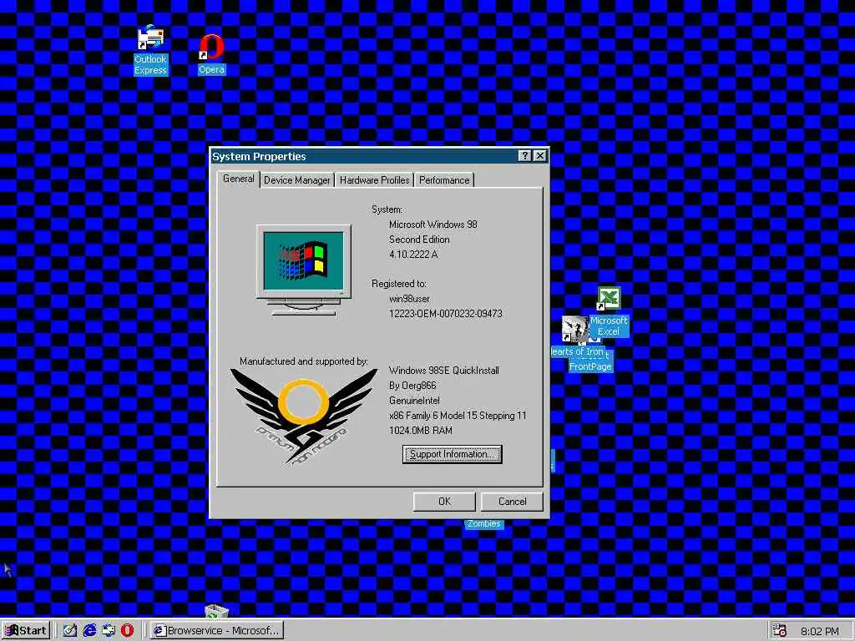Click the '4.10.2222 A' version text
This screenshot has height=641, width=855.
412,254
